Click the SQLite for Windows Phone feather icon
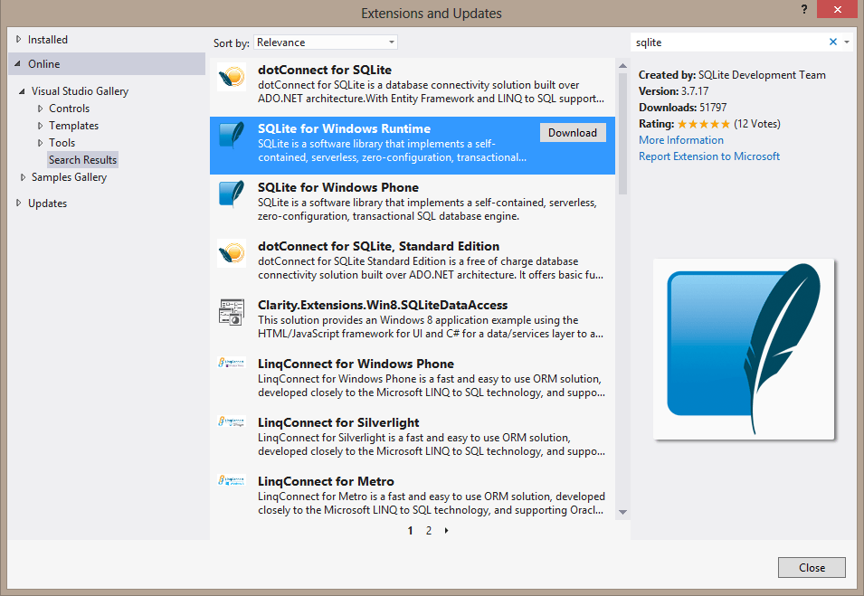This screenshot has height=596, width=864. click(x=232, y=194)
